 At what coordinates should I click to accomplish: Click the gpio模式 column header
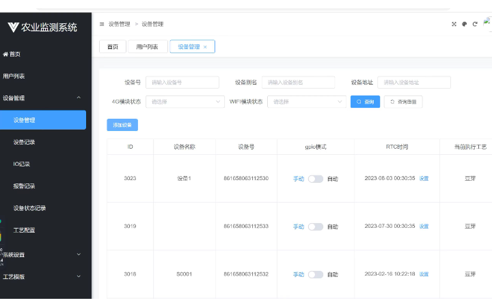(316, 147)
